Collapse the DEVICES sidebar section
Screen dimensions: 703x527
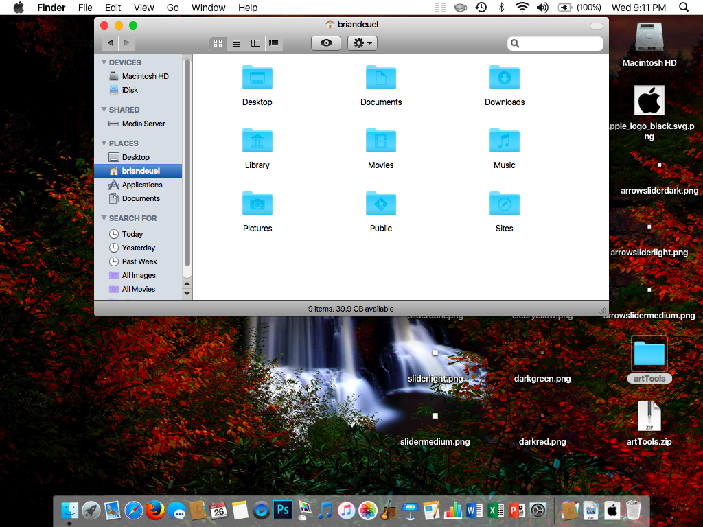pos(104,62)
